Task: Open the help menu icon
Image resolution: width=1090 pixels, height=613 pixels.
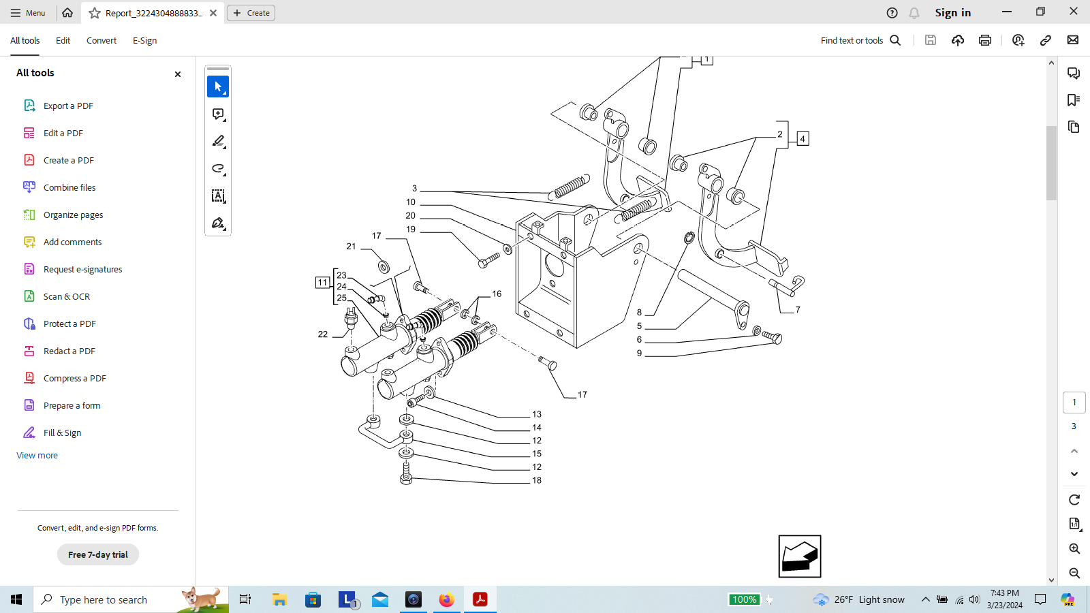Action: [x=892, y=13]
